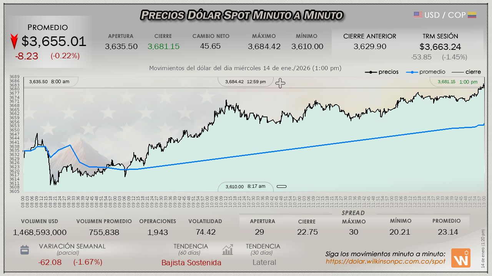Viewport: 492px width, 276px height.
Task: Click the minus marker beside the minimum label
Action: tap(281, 187)
